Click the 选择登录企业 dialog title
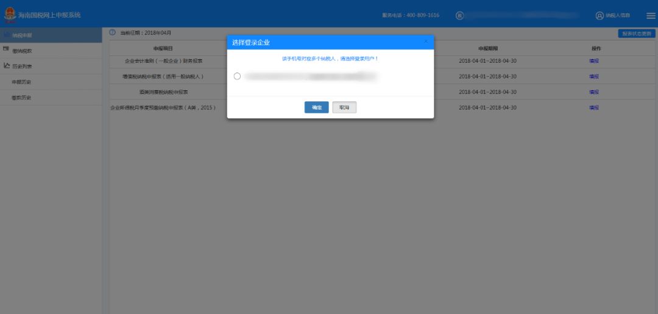Viewport: 658px width, 314px height. tap(251, 43)
